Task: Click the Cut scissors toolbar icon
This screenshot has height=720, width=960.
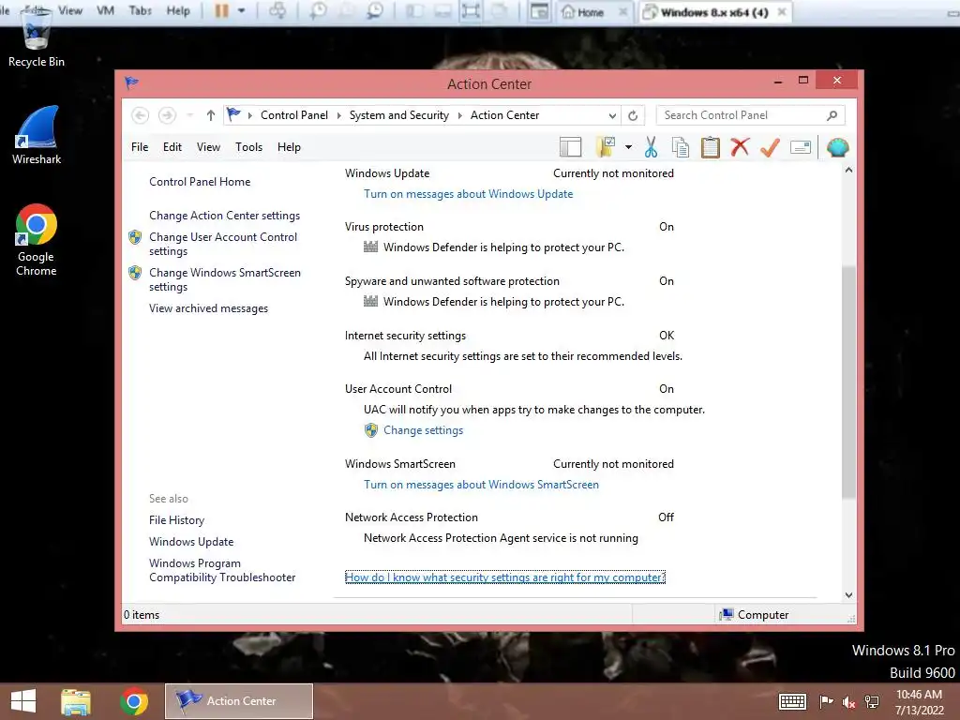Action: (651, 147)
